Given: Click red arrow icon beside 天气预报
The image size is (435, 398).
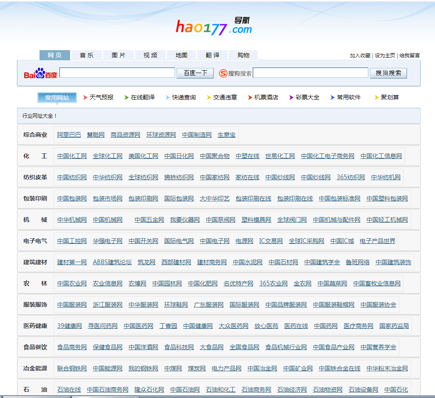Looking at the screenshot, I should [x=85, y=97].
